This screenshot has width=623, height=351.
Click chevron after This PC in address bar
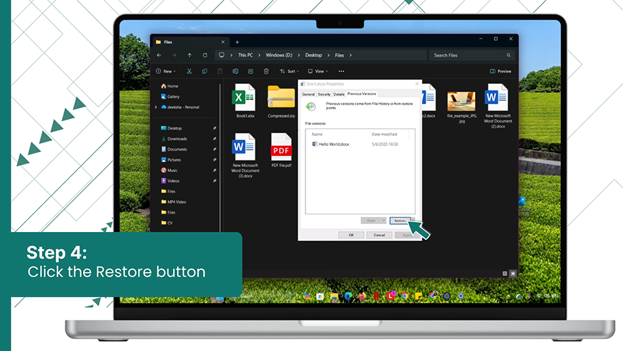point(259,55)
